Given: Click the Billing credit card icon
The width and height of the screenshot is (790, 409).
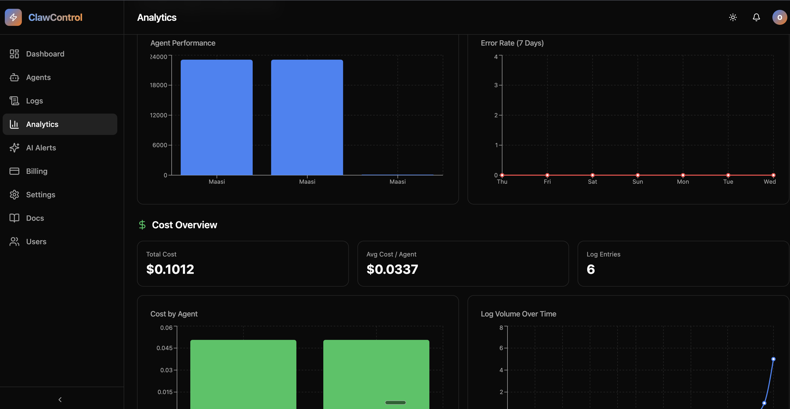Looking at the screenshot, I should 14,171.
